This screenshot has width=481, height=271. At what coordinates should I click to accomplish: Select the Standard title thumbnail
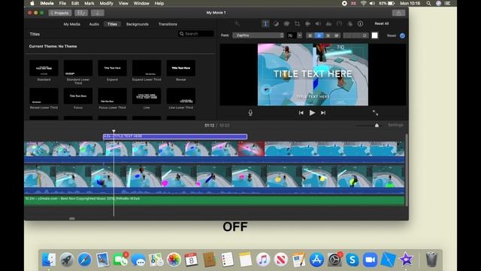44,69
